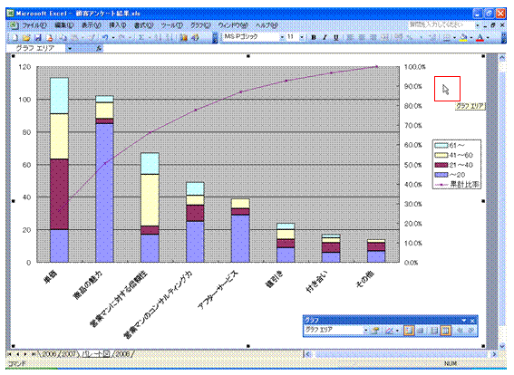Screen dimensions: 514x375
Task: Click the New workbook icon
Action: pos(15,37)
